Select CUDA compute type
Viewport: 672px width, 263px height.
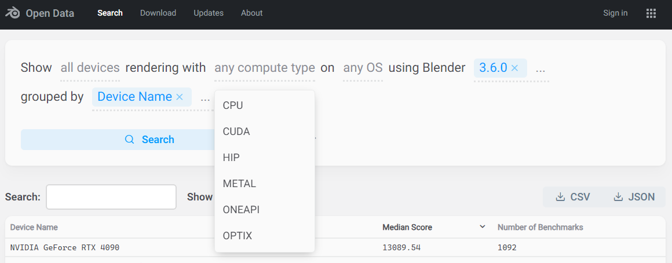point(264,131)
